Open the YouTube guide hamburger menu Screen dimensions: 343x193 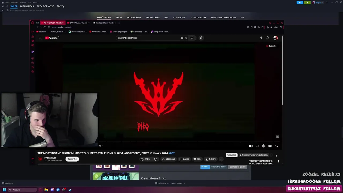pyautogui.click(x=40, y=38)
